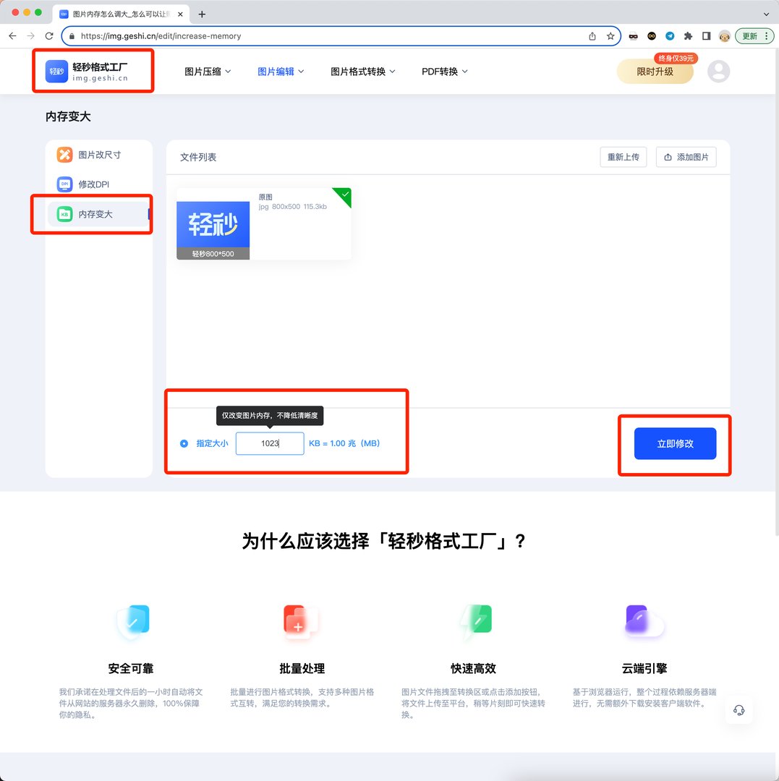Click the user account avatar icon

[x=719, y=71]
